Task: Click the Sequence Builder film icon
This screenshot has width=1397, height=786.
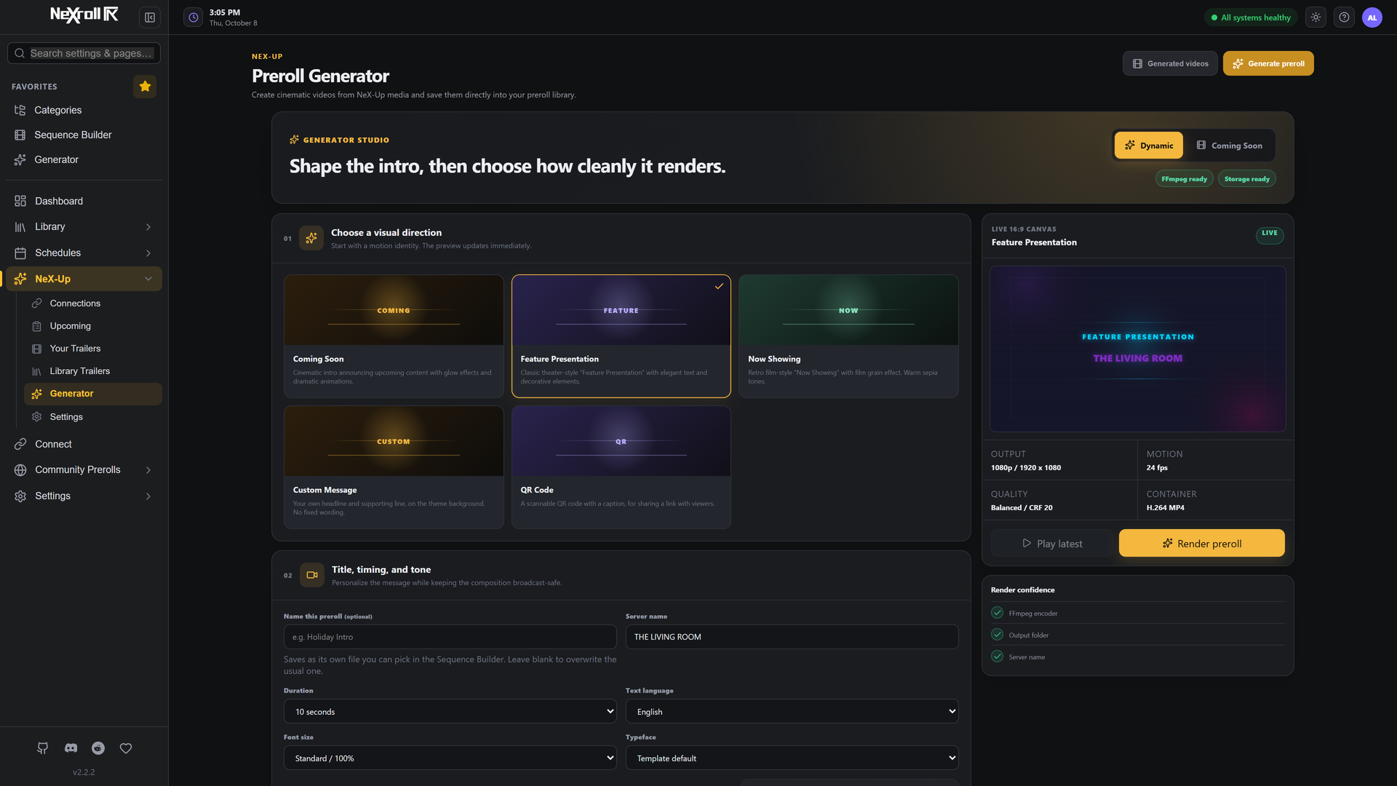Action: [20, 135]
